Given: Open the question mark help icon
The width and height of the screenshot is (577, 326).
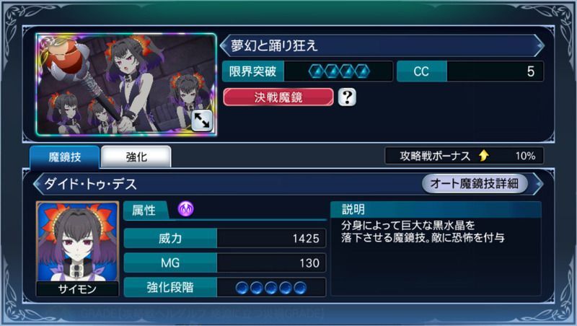Looking at the screenshot, I should coord(347,97).
